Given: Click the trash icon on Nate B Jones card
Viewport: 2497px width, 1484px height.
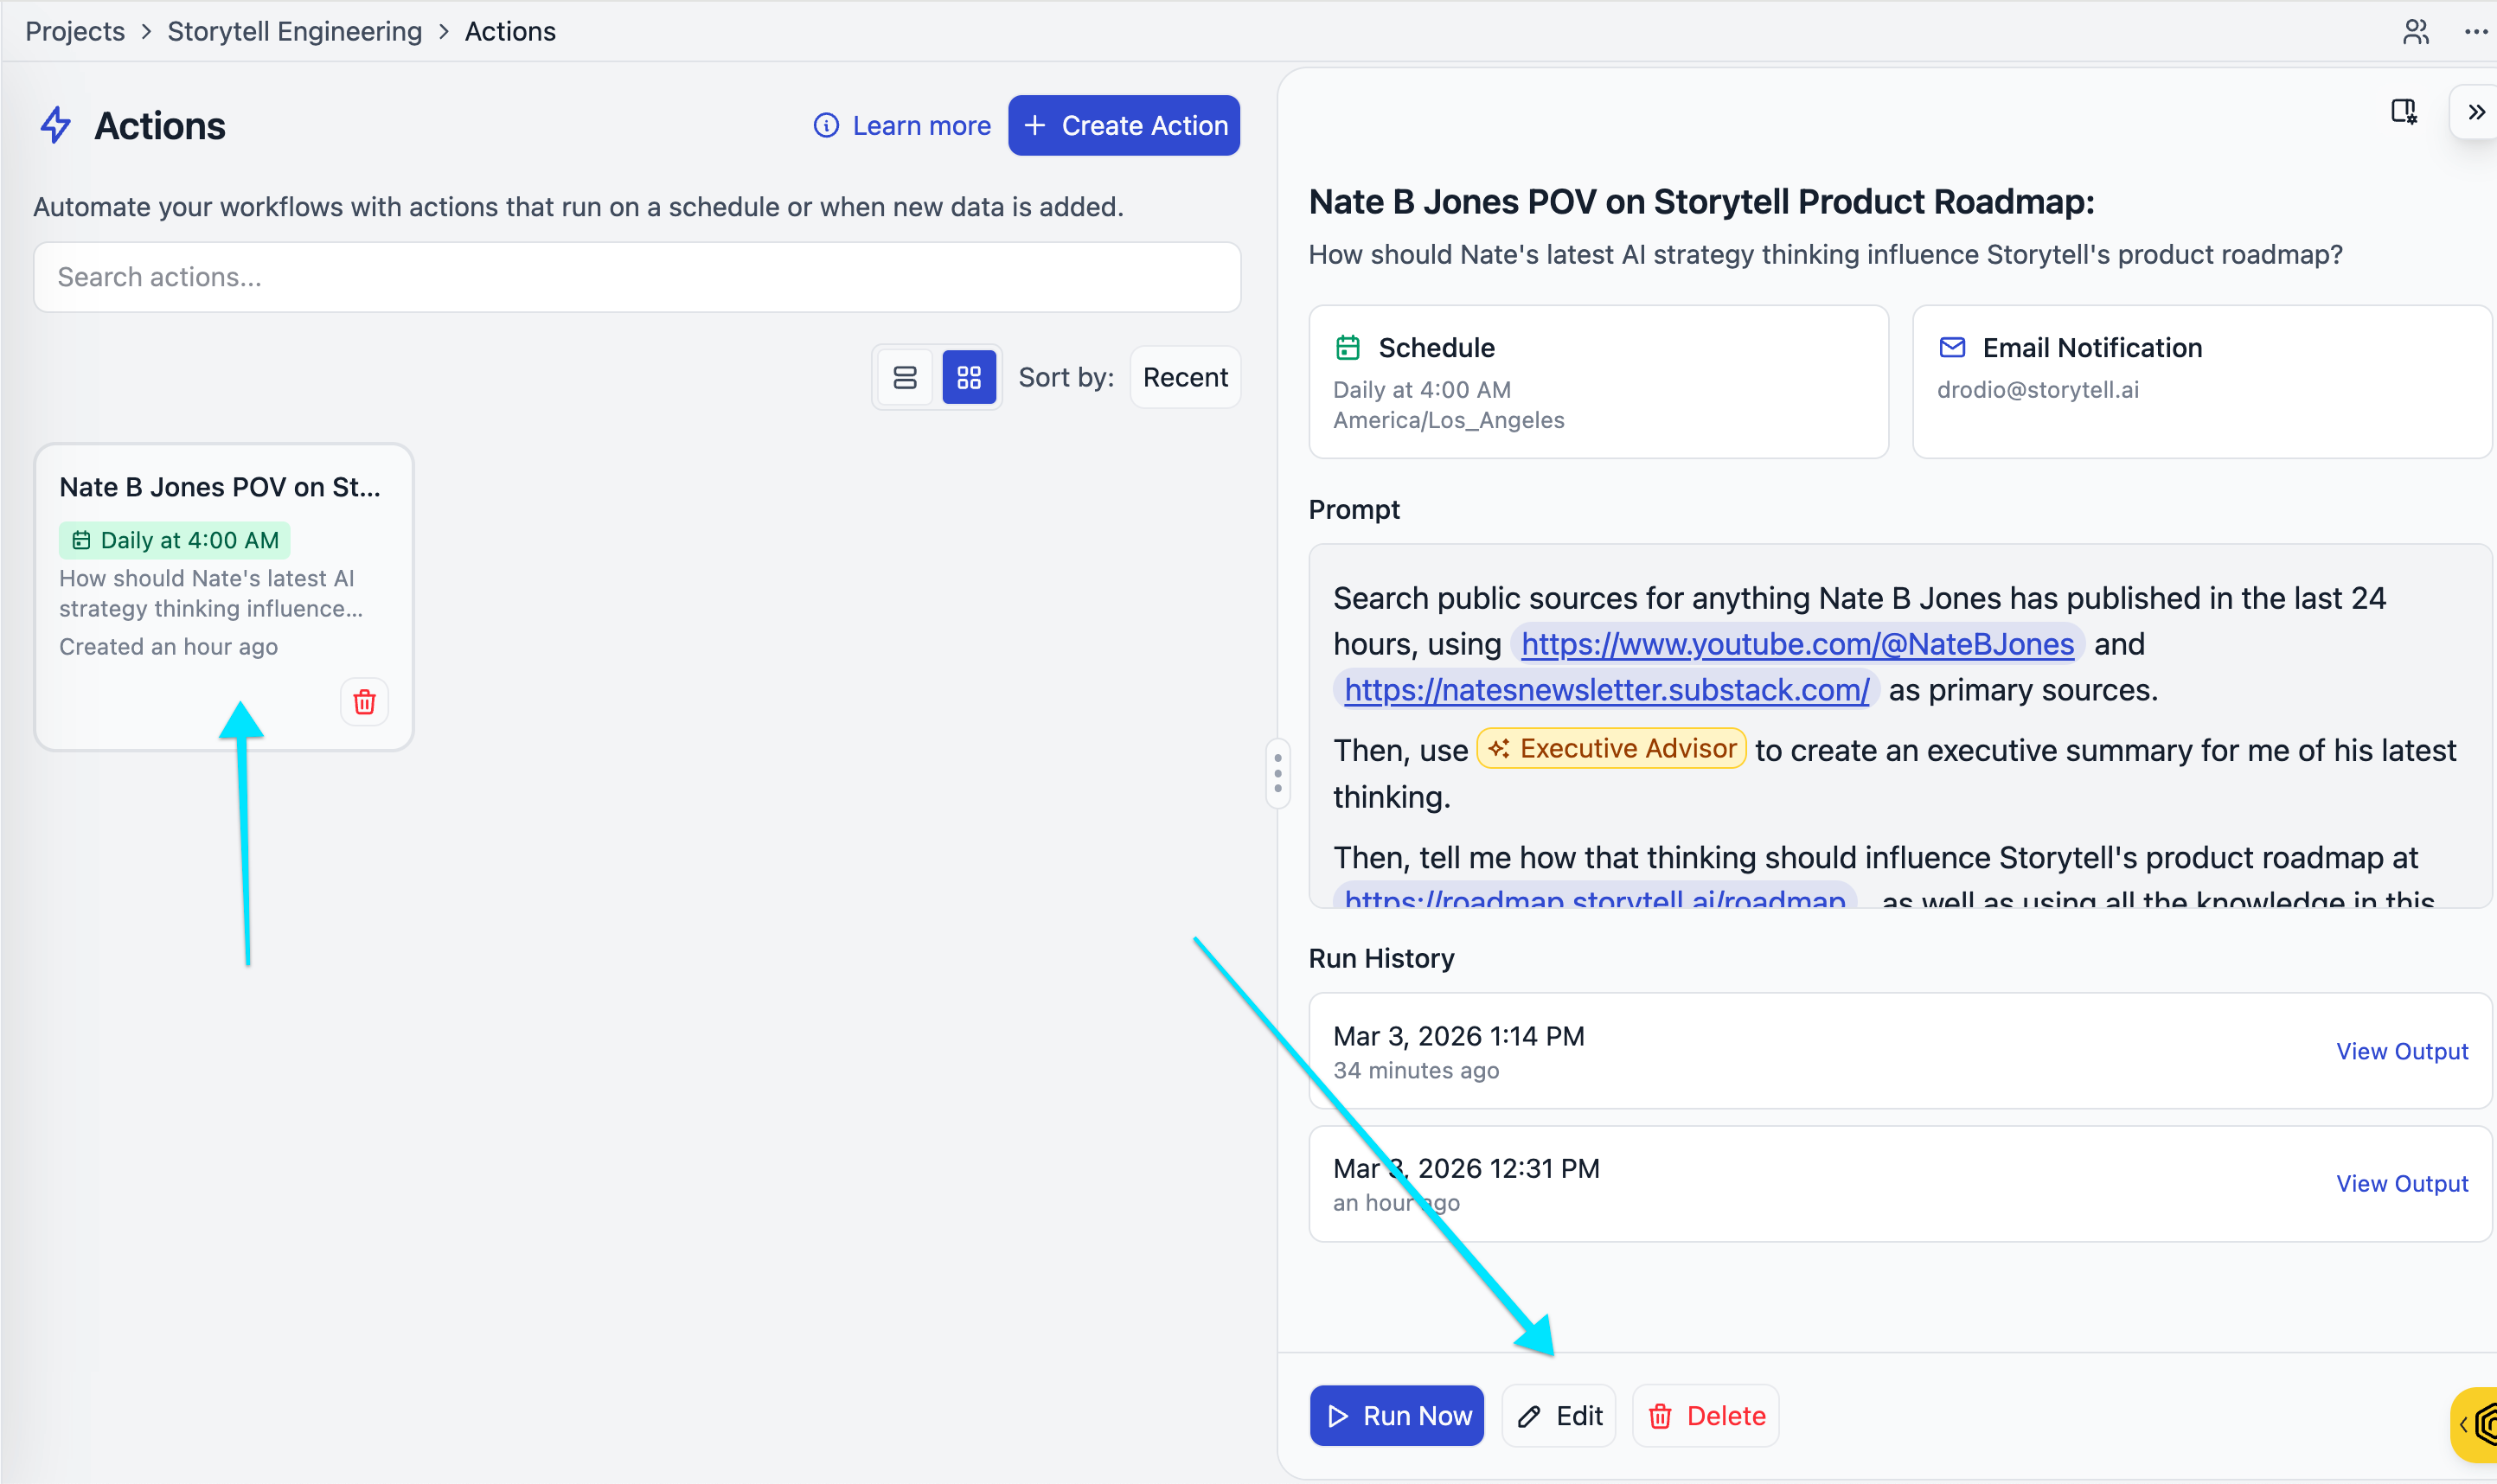Looking at the screenshot, I should 365,702.
